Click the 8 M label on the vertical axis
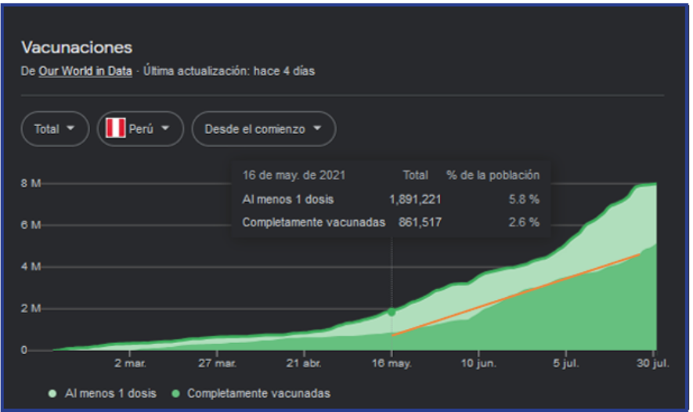This screenshot has height=412, width=693. tap(31, 183)
